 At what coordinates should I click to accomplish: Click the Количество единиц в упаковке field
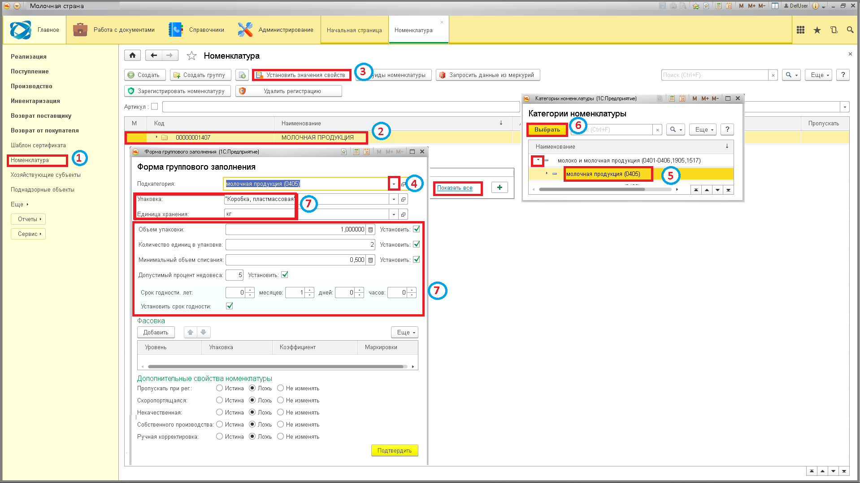point(300,244)
